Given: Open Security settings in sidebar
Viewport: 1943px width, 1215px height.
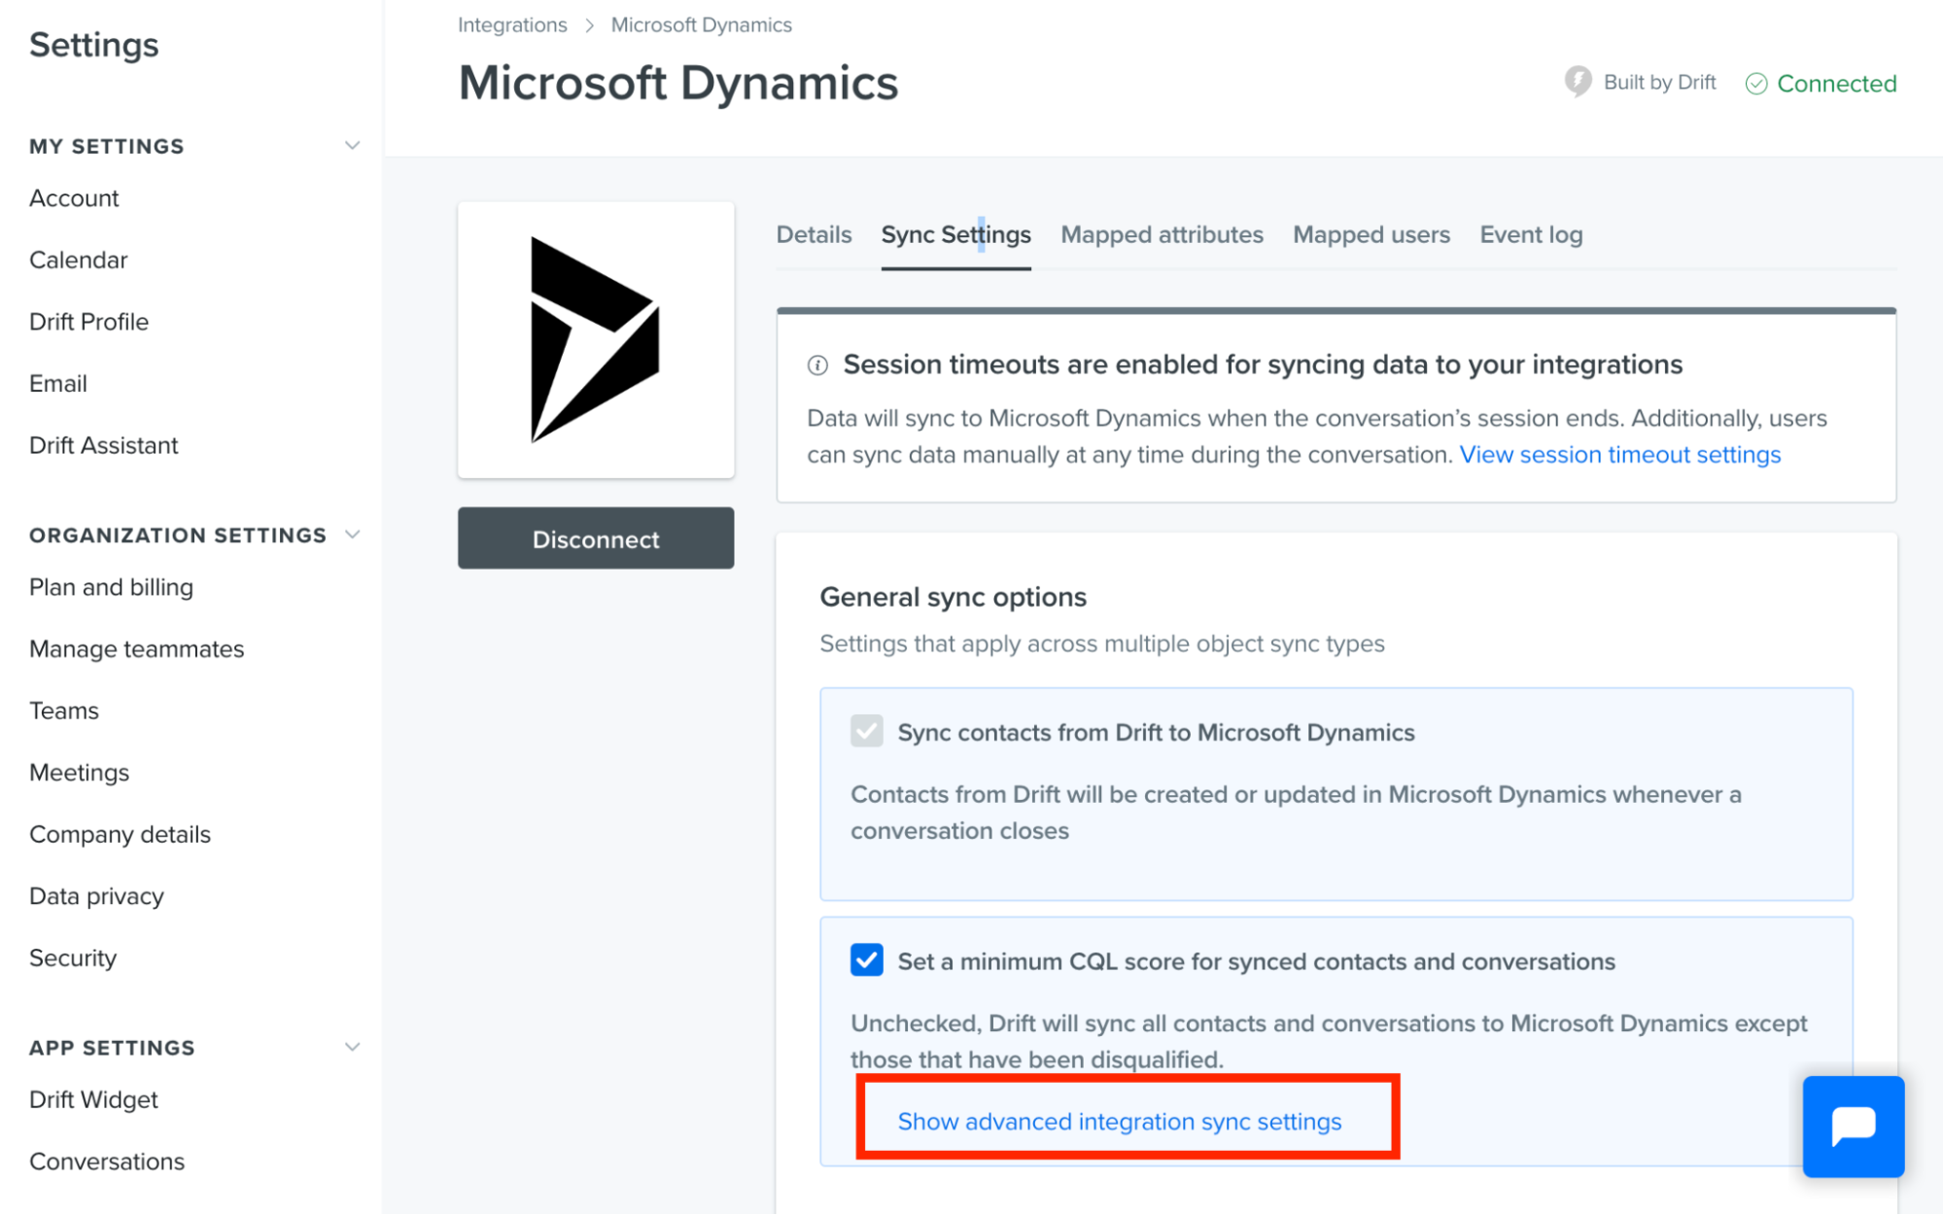Looking at the screenshot, I should point(73,958).
